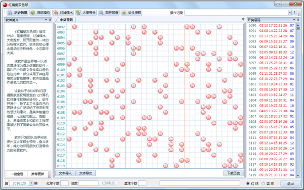304x190 pixels.
Task: Click ball 4 in row 6106
Action: 85,102
